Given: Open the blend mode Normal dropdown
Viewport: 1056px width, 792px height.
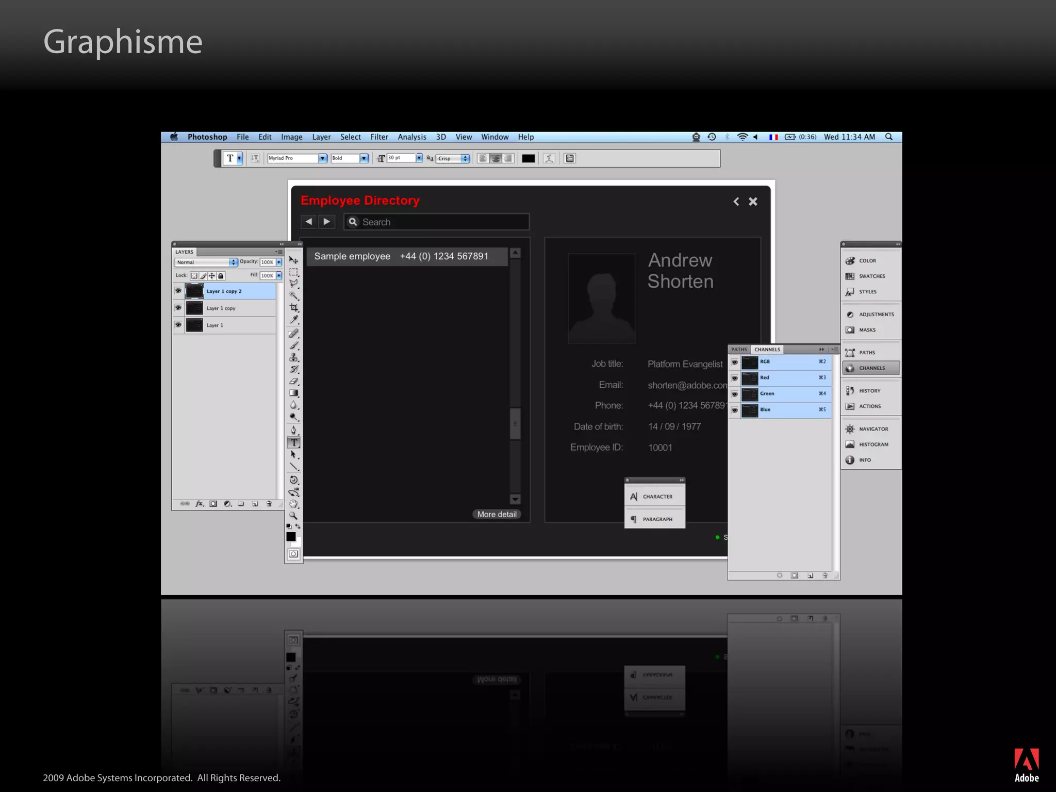Looking at the screenshot, I should [x=206, y=262].
